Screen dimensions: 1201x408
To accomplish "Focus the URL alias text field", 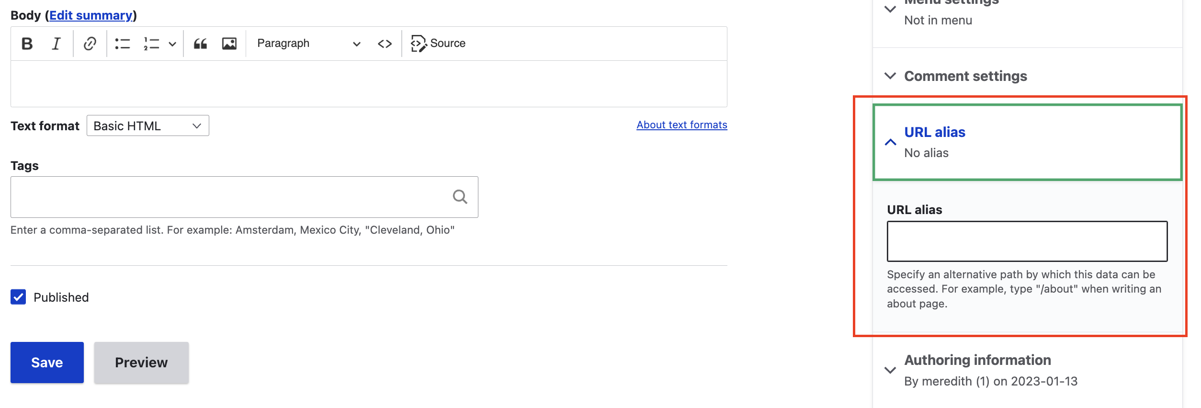I will click(1027, 241).
